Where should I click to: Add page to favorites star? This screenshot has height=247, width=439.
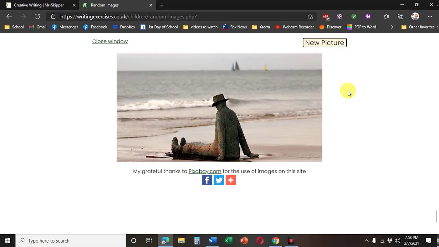310,16
